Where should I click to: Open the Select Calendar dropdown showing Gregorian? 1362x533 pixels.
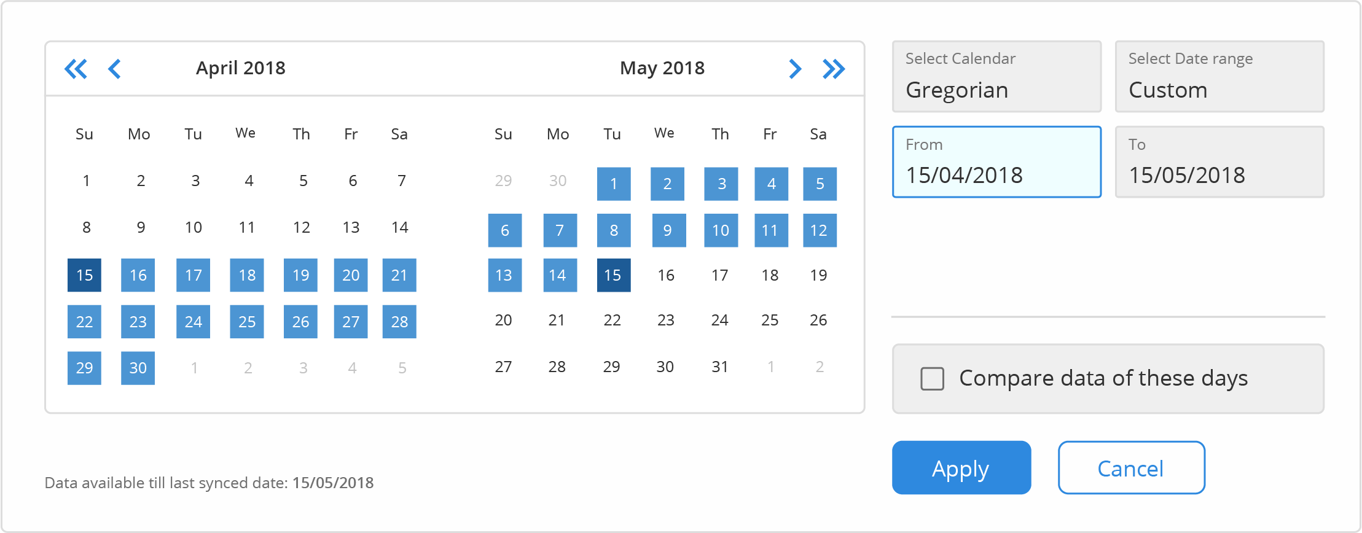(996, 76)
